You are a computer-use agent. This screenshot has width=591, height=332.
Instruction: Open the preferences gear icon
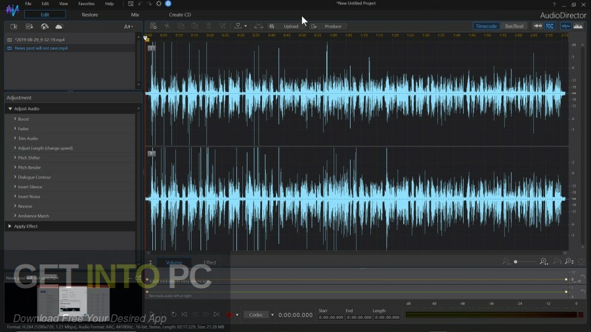[159, 4]
